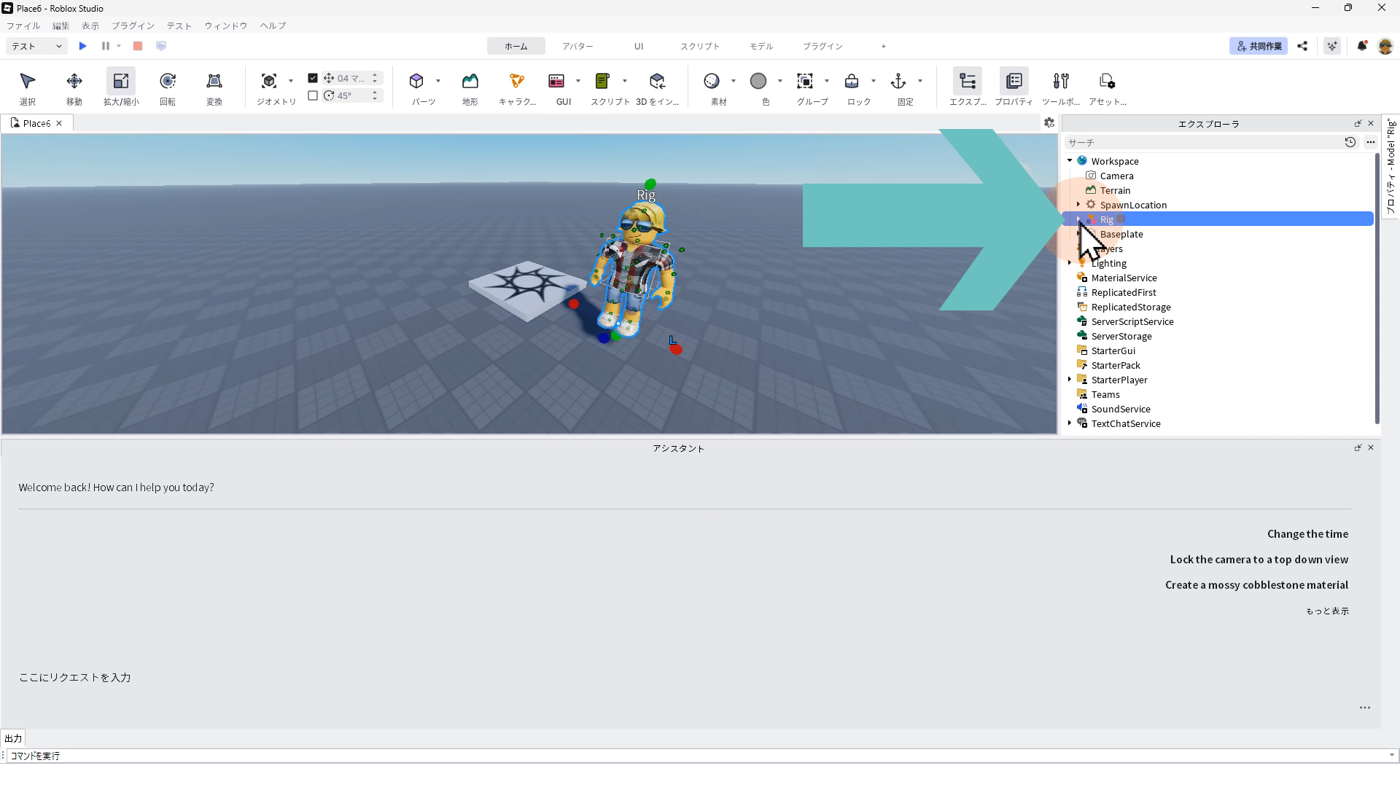This screenshot has width=1400, height=787.
Task: Switch to the アバター tab
Action: [577, 46]
